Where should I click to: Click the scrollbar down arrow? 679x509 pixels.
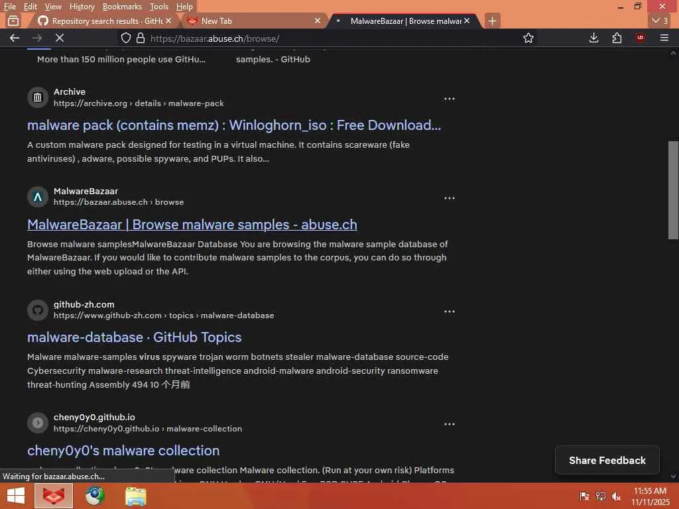(673, 477)
